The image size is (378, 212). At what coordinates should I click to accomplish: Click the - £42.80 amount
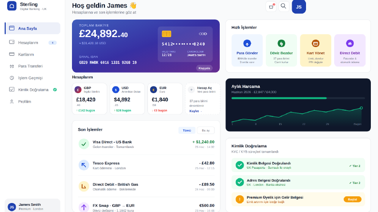click(206, 163)
